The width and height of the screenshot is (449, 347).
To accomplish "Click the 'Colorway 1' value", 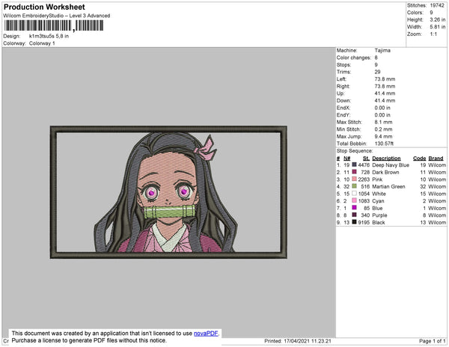I will coord(42,43).
